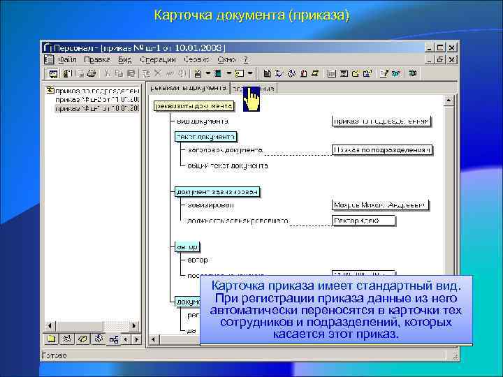The image size is (503, 377).
Task: Click the document-with-lock icon before first dropdown arrow
Action: coord(198,74)
